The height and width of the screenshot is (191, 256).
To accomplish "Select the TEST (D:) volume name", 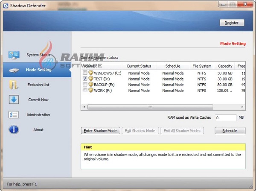I will tap(102, 79).
